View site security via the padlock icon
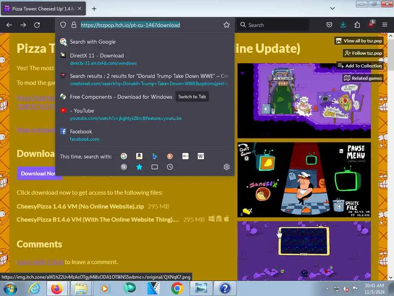 coord(73,25)
